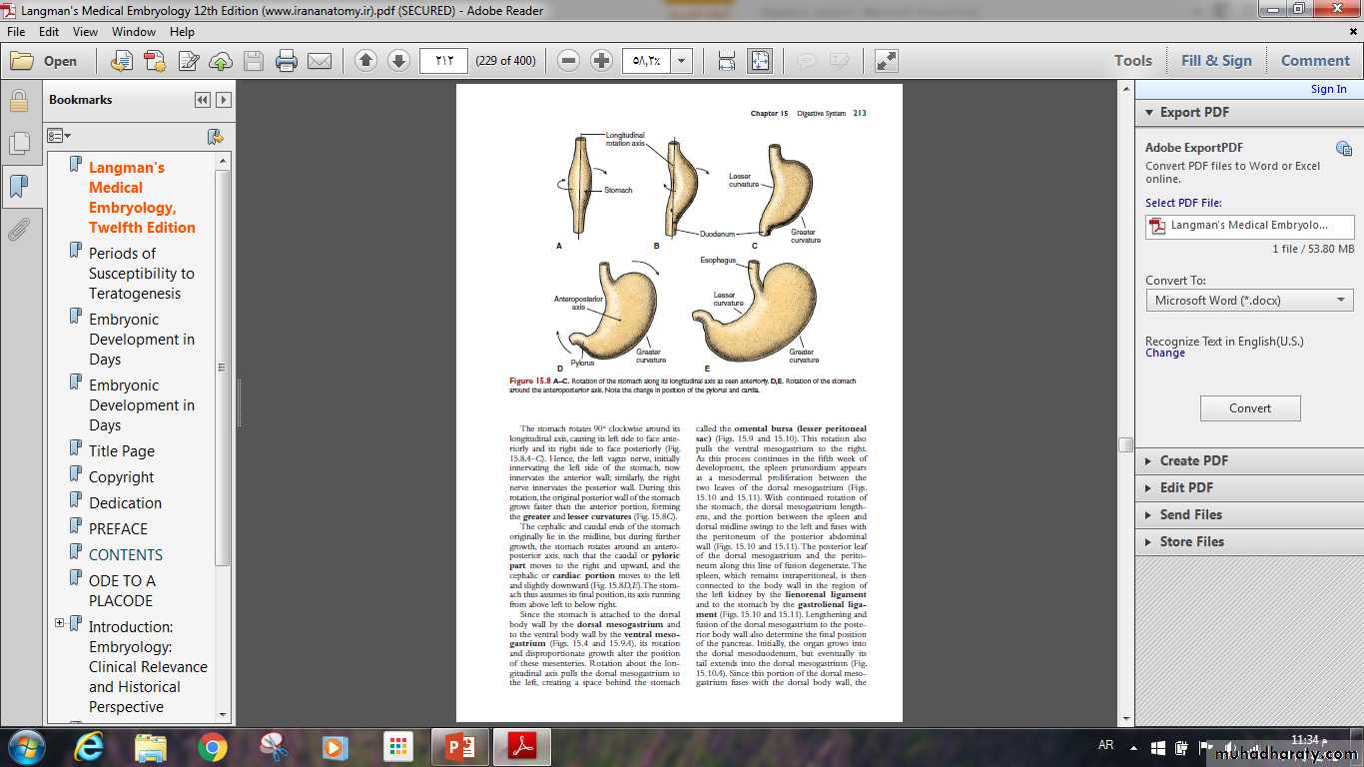Click the zoom in plus button
Viewport: 1364px width, 767px height.
[601, 61]
